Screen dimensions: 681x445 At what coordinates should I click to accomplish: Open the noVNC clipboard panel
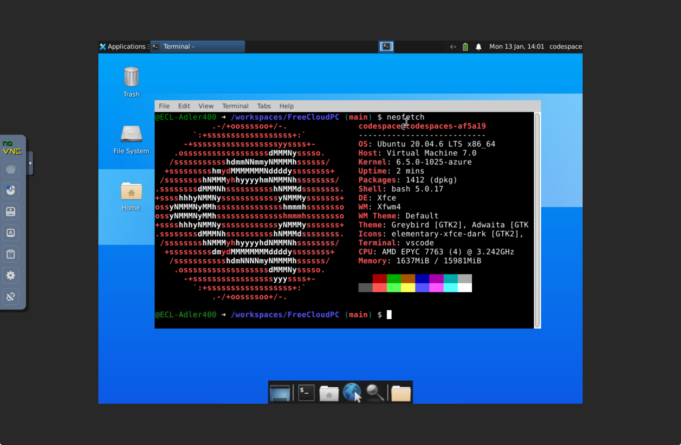[x=11, y=254]
